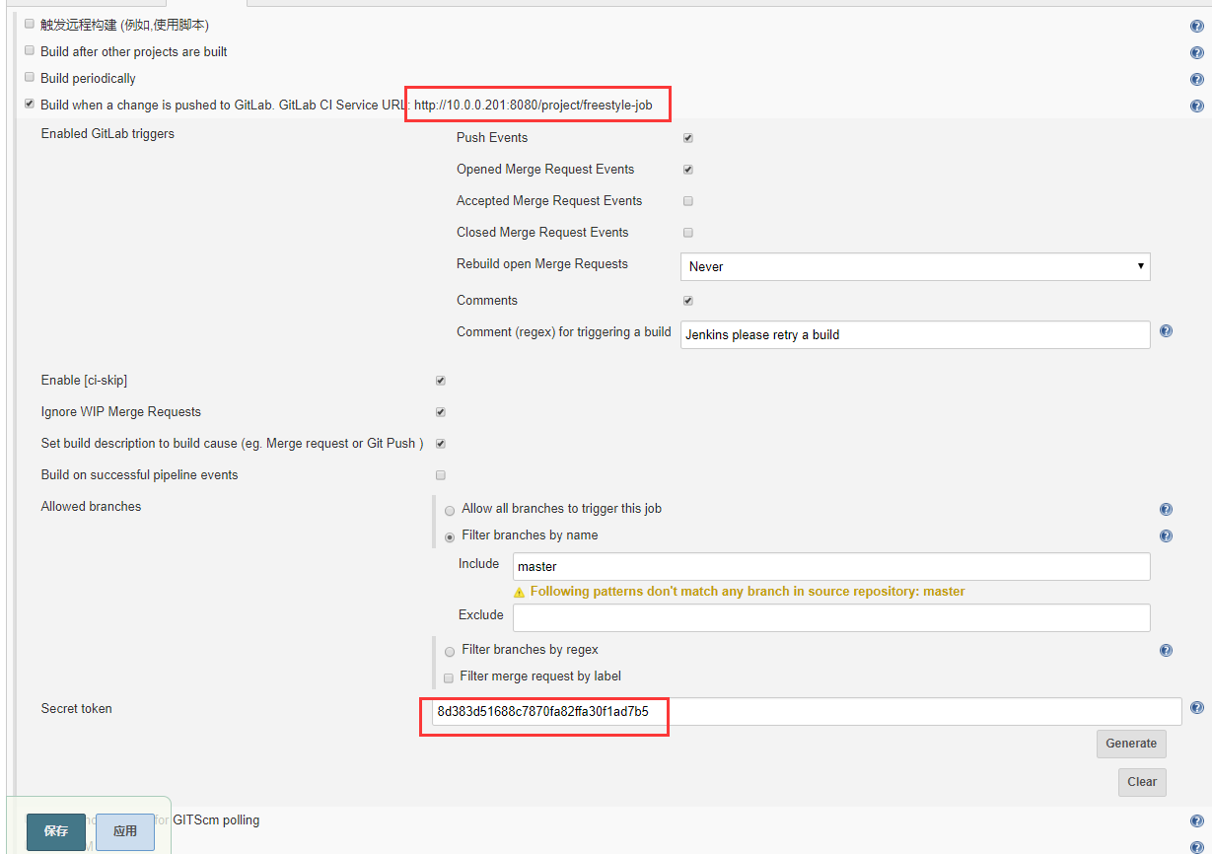The image size is (1212, 854).
Task: Show help for GitLab push trigger
Action: click(1197, 107)
